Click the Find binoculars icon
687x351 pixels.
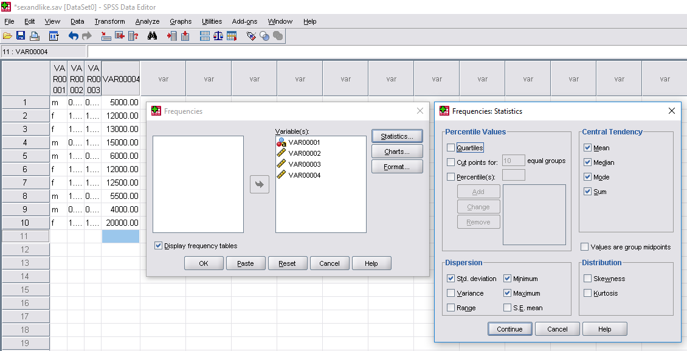pos(152,36)
